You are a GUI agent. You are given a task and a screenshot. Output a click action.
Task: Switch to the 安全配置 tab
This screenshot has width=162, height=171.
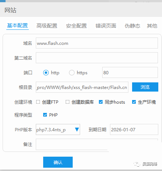pyautogui.click(x=76, y=26)
